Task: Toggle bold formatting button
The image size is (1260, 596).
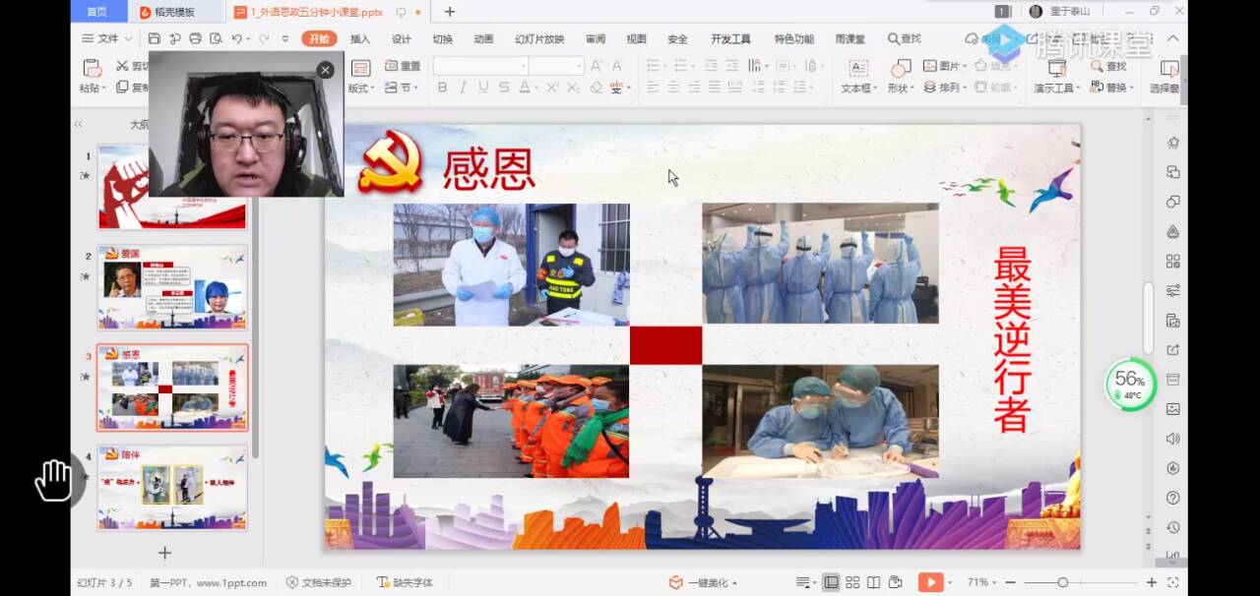Action: [x=442, y=88]
